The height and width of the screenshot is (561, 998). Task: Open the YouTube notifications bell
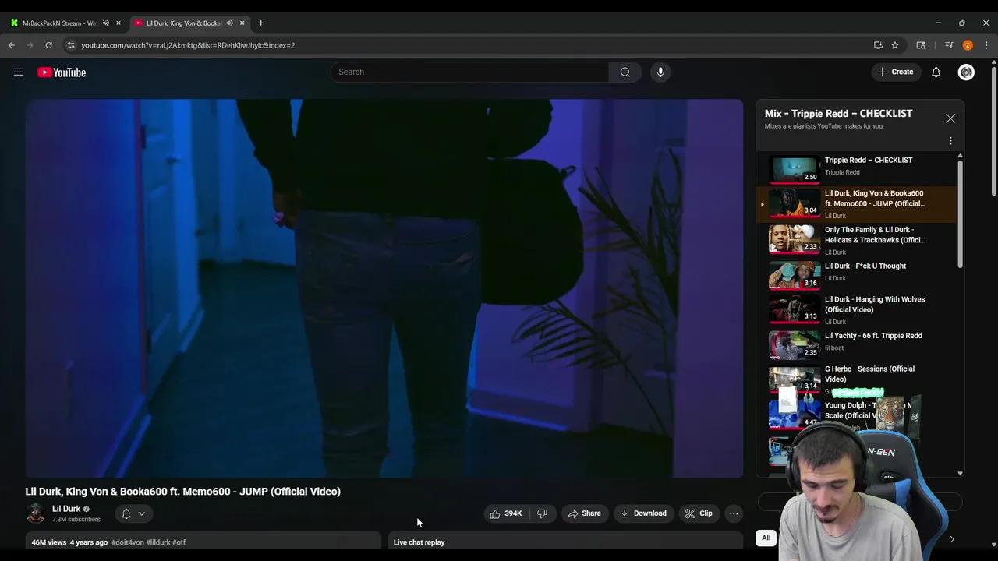coord(936,72)
